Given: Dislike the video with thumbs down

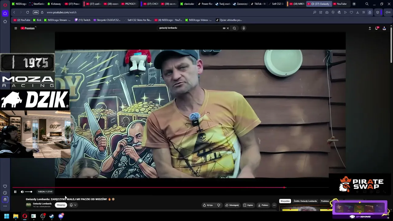Looking at the screenshot, I should pyautogui.click(x=219, y=205).
